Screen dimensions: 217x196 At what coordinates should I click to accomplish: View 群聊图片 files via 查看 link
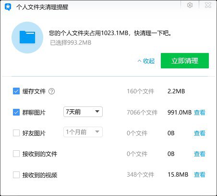200,112
